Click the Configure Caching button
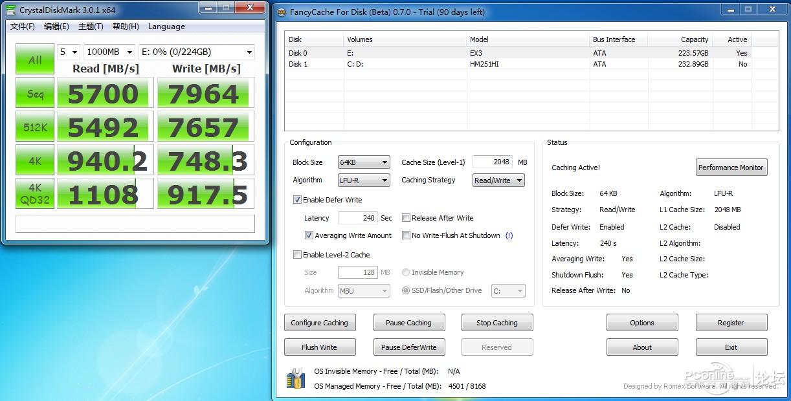791x401 pixels. [x=320, y=323]
